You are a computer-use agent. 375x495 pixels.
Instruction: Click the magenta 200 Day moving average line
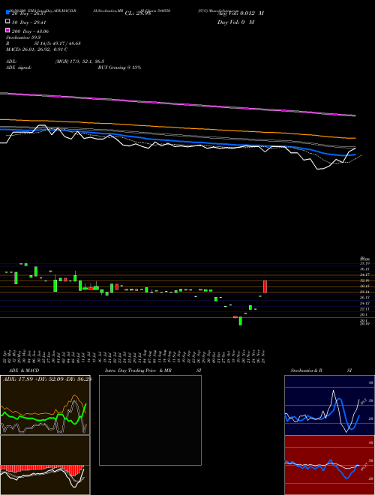[177, 104]
